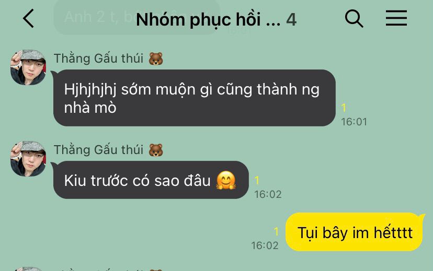Open the chat search magnifier

pyautogui.click(x=354, y=18)
